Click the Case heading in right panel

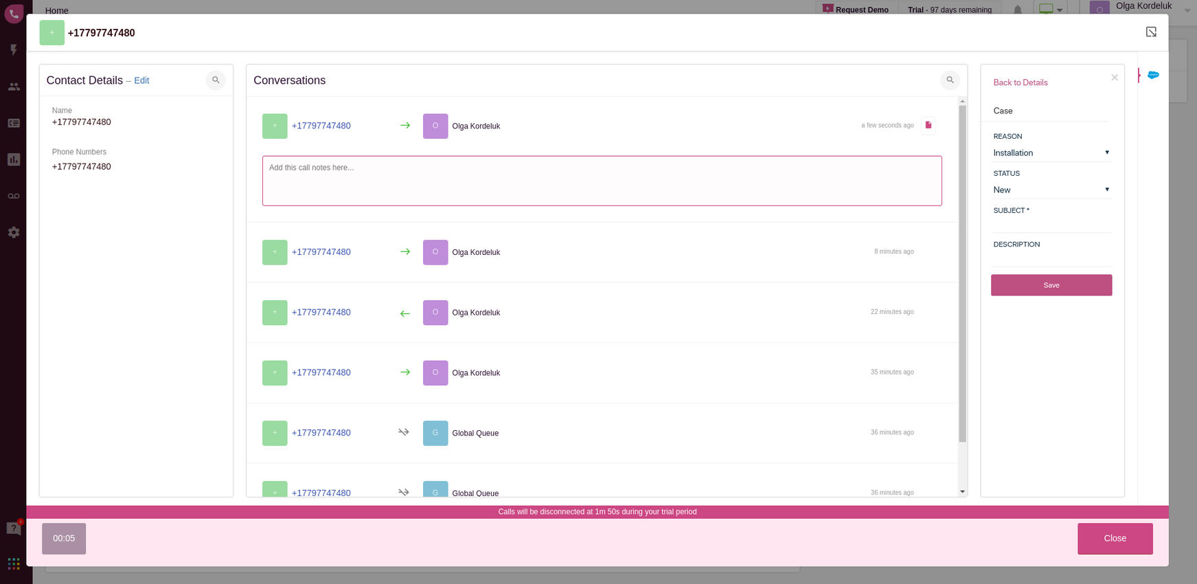tap(1003, 111)
